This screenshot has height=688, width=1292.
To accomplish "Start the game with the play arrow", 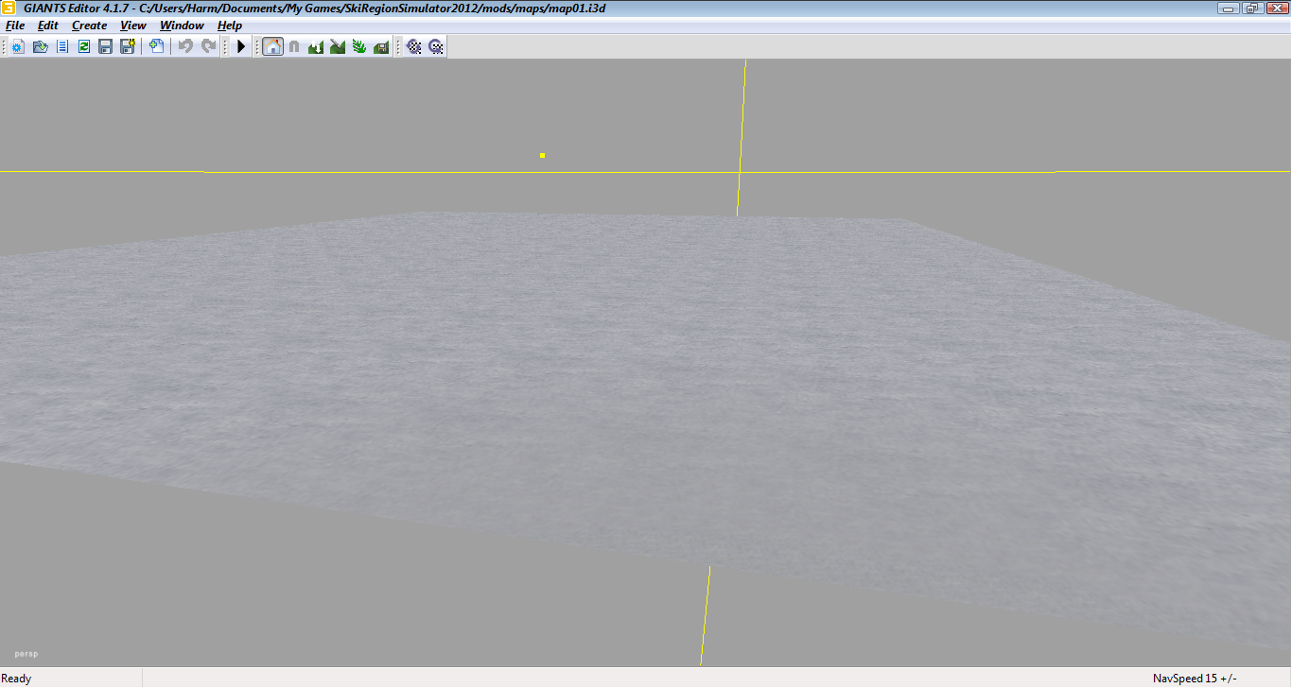I will point(241,46).
